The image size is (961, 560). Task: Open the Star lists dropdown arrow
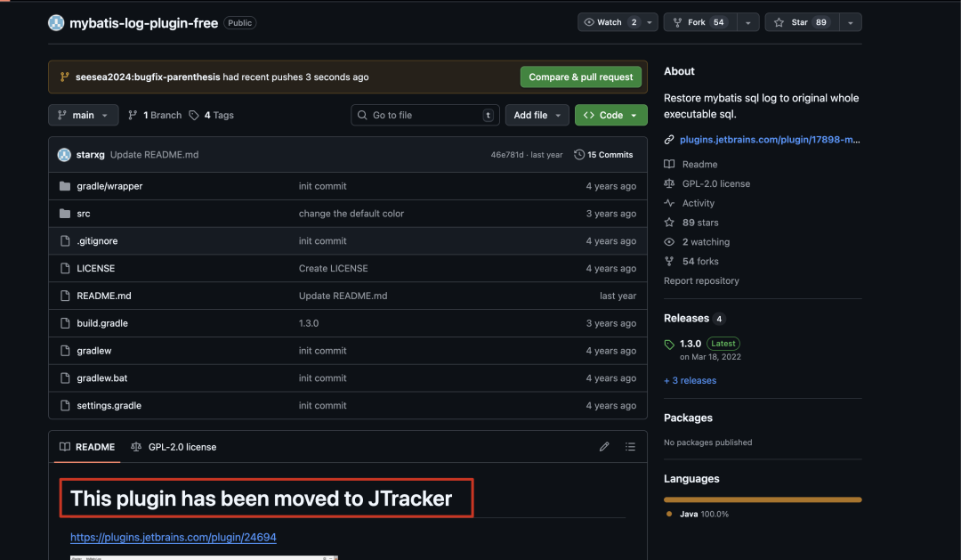tap(850, 22)
